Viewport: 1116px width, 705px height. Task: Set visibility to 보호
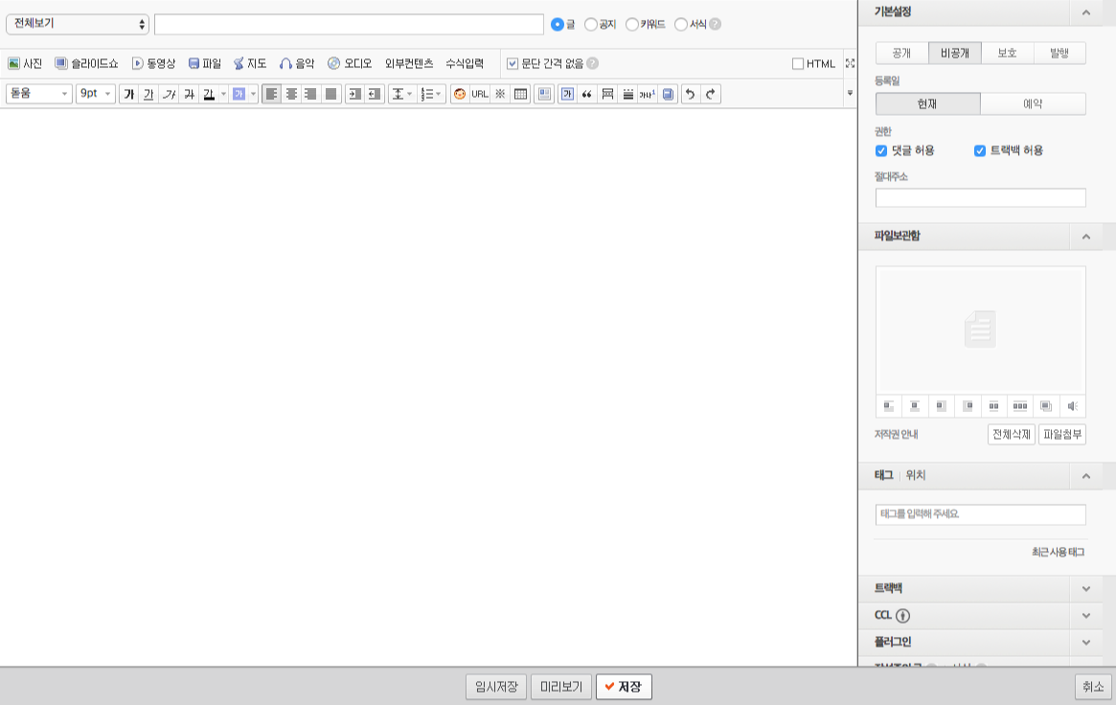click(x=1007, y=54)
